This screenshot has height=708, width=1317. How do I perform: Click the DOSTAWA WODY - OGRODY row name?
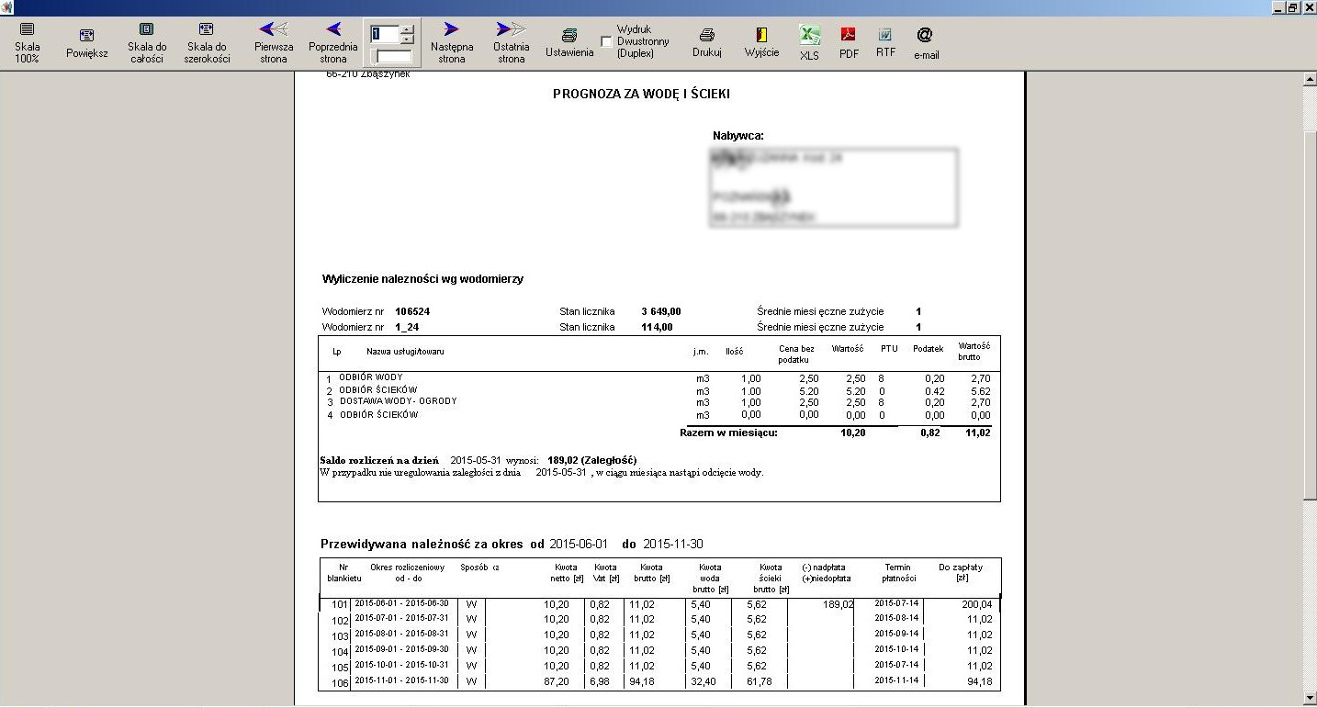coord(398,401)
